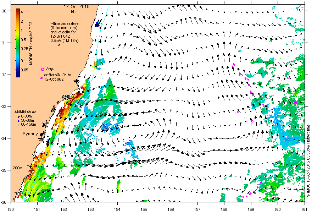The height and width of the screenshot is (213, 312).
Task: Click the filled Argo float marker near 160.7E 32.9S
Action: 295,103
